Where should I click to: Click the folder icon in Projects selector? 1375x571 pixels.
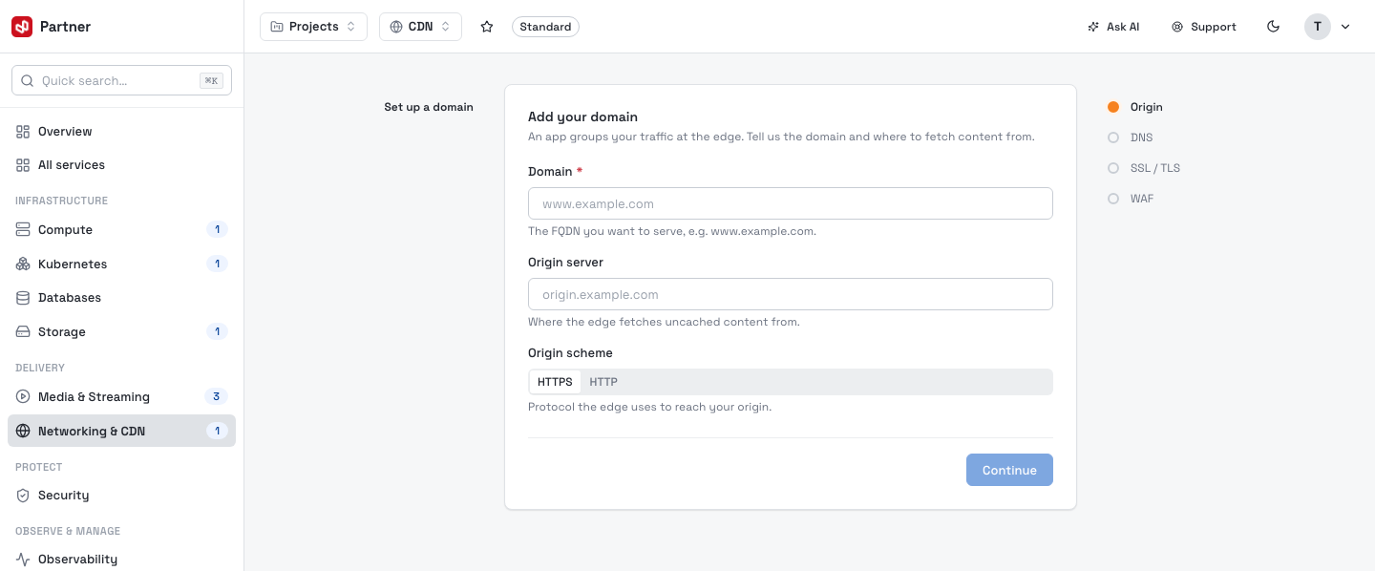tap(277, 27)
